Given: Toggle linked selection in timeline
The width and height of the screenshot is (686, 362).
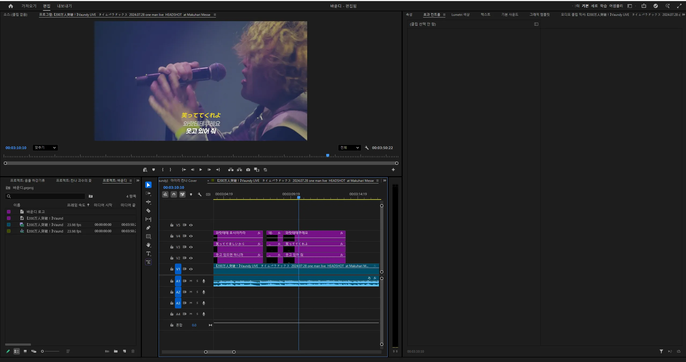Looking at the screenshot, I should point(182,194).
